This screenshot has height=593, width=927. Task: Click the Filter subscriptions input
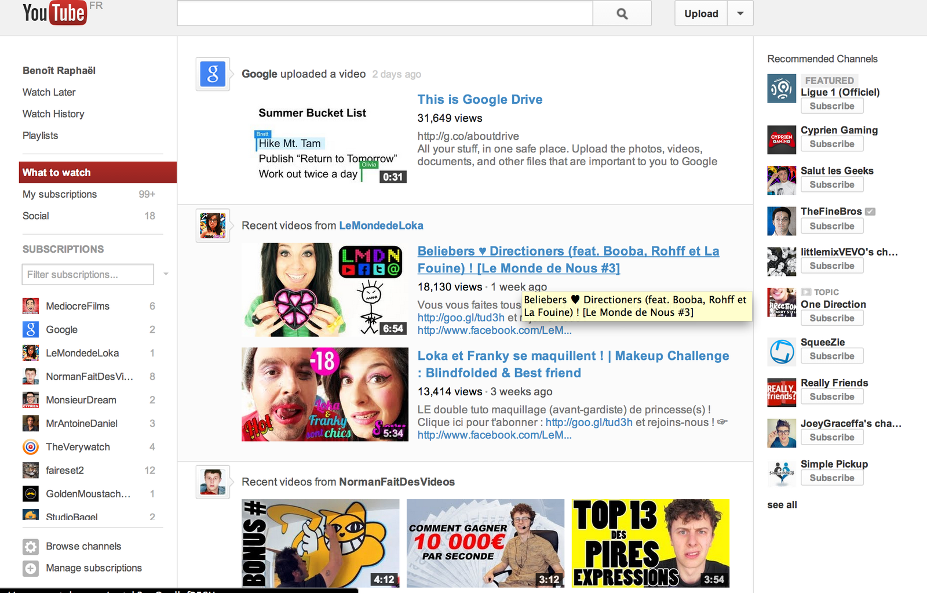tap(88, 274)
